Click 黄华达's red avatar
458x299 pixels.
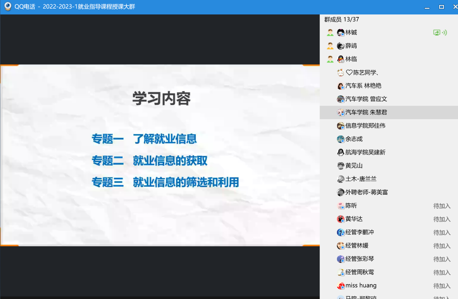(341, 219)
